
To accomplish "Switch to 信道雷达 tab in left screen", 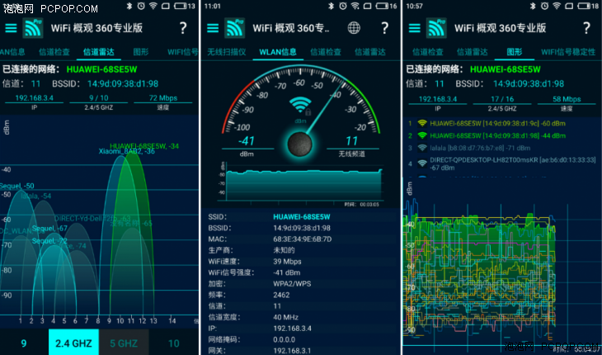I will [99, 52].
